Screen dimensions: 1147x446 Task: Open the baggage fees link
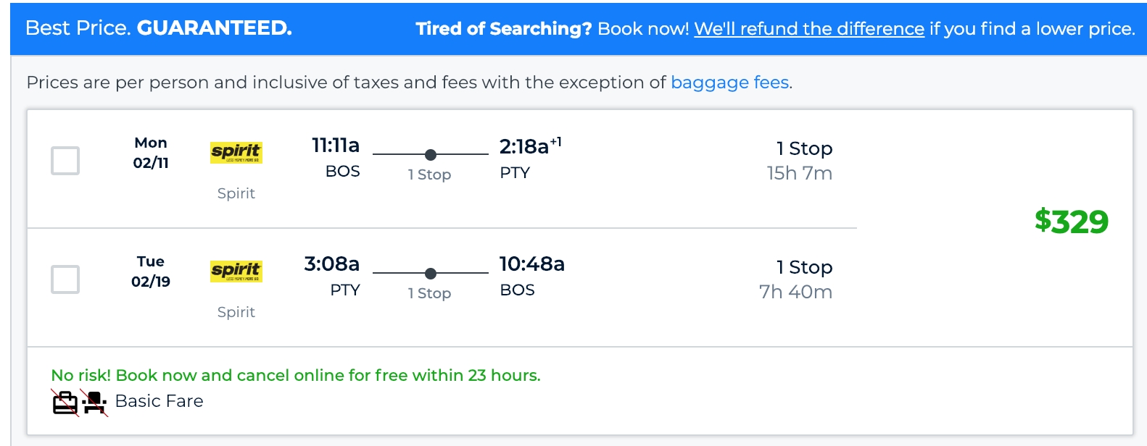730,83
